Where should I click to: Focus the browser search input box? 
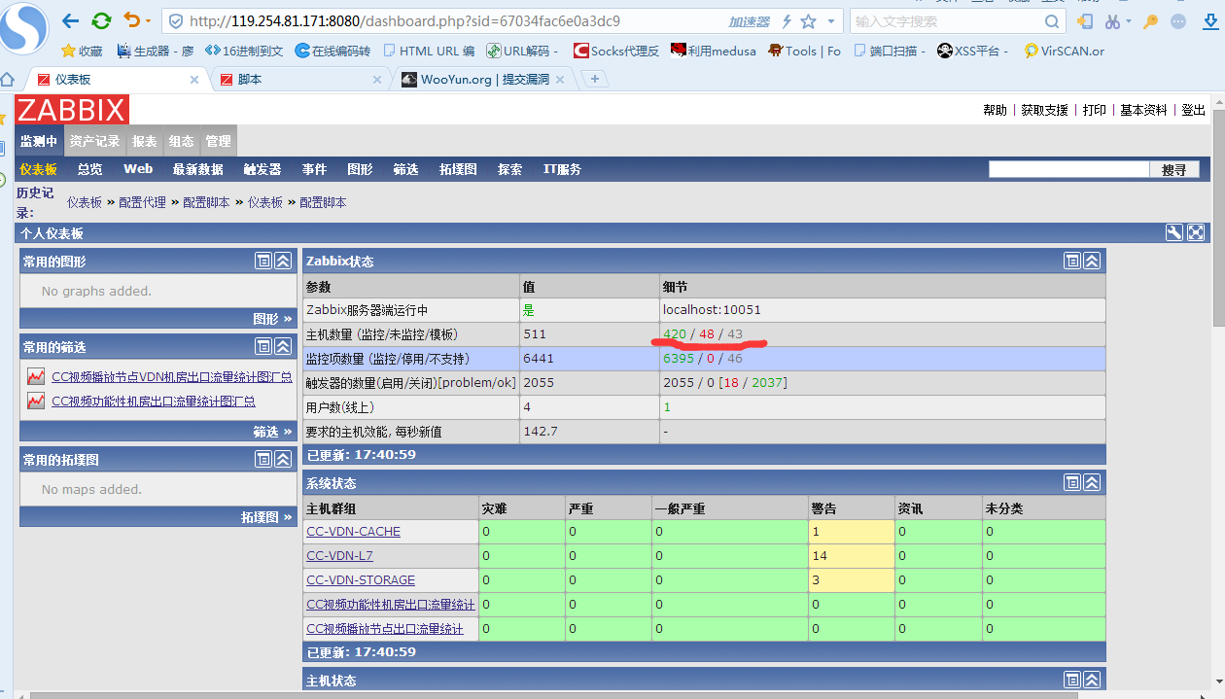point(947,21)
